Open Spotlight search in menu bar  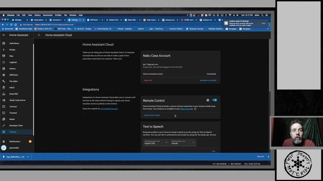262,15
